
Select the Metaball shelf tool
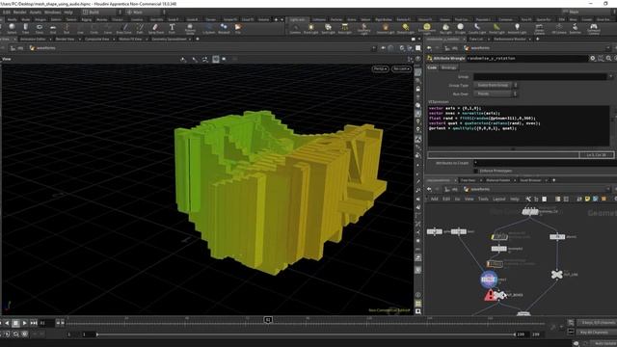click(x=224, y=28)
